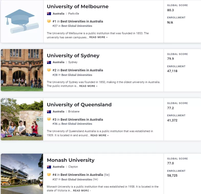The height and width of the screenshot is (194, 201).
Task: Click Australia flag icon under Monash University
Action: (49, 167)
